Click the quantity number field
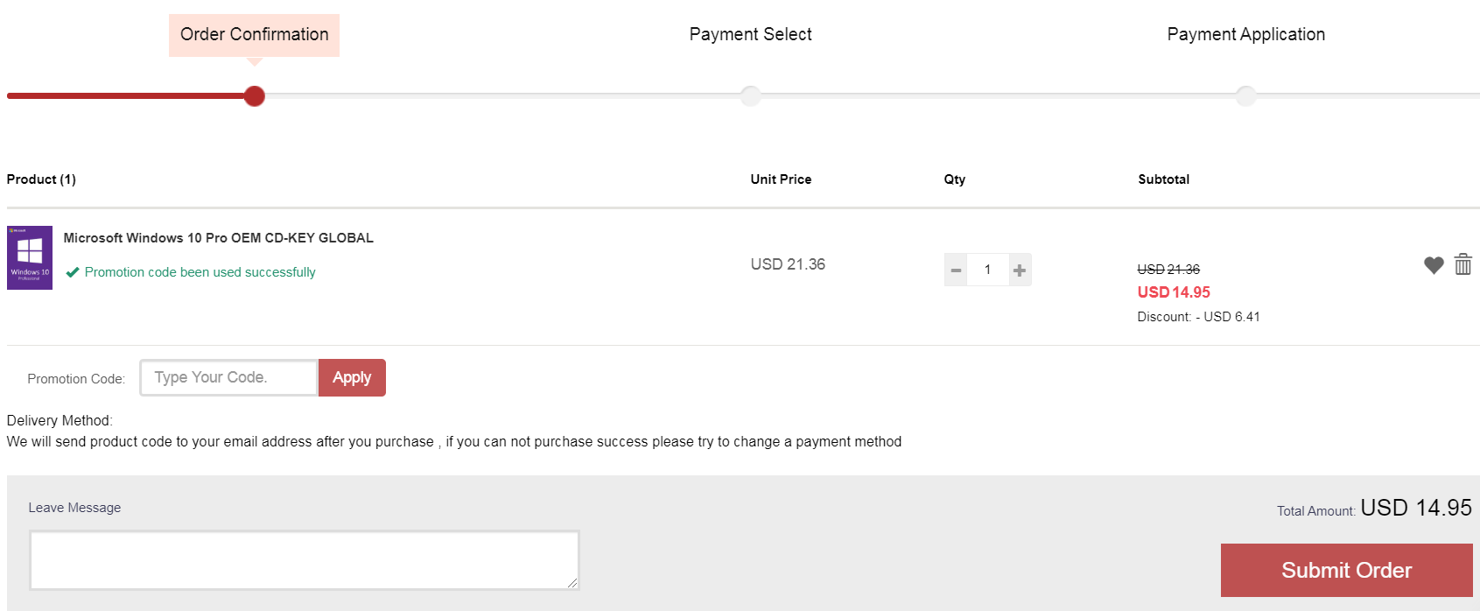Image resolution: width=1480 pixels, height=611 pixels. click(988, 270)
